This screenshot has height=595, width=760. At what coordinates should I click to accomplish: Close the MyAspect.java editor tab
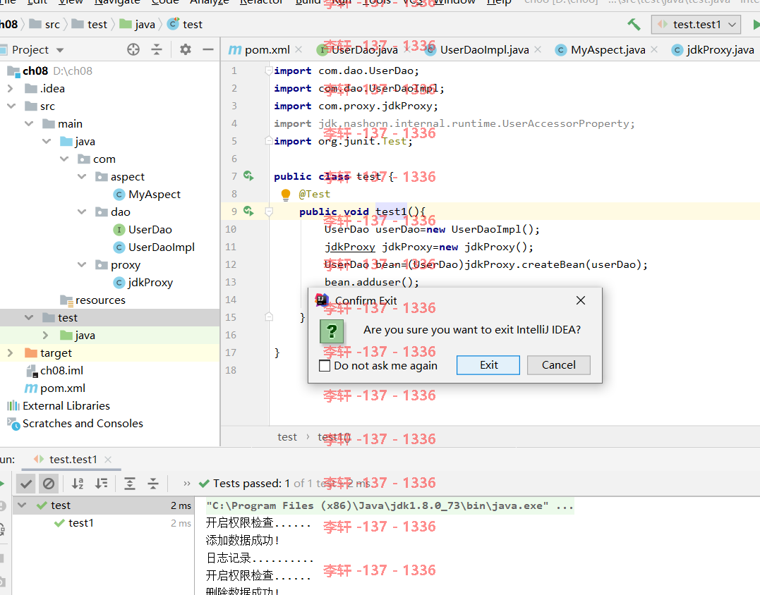pyautogui.click(x=654, y=49)
